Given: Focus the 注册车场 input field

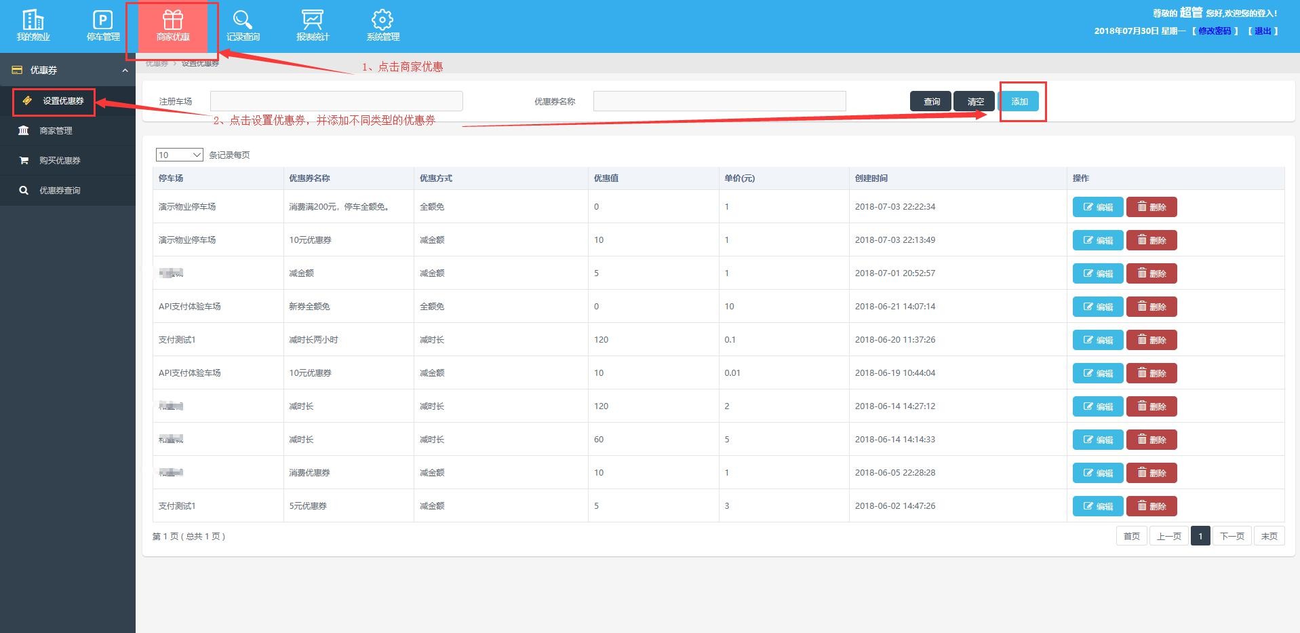Looking at the screenshot, I should 336,101.
